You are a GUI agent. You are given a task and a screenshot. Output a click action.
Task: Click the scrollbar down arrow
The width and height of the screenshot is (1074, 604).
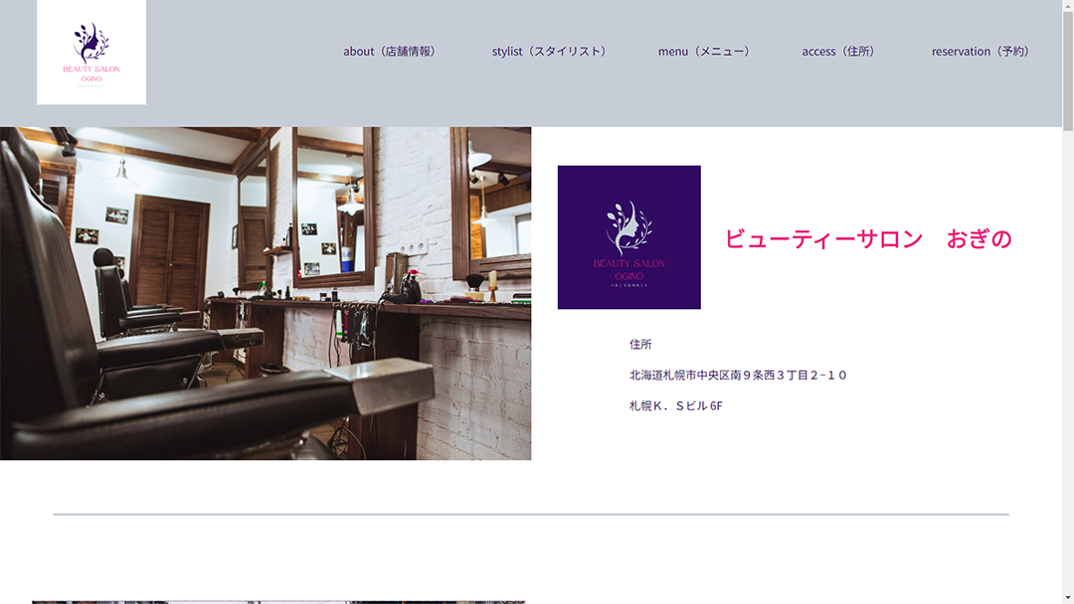pos(1068,597)
